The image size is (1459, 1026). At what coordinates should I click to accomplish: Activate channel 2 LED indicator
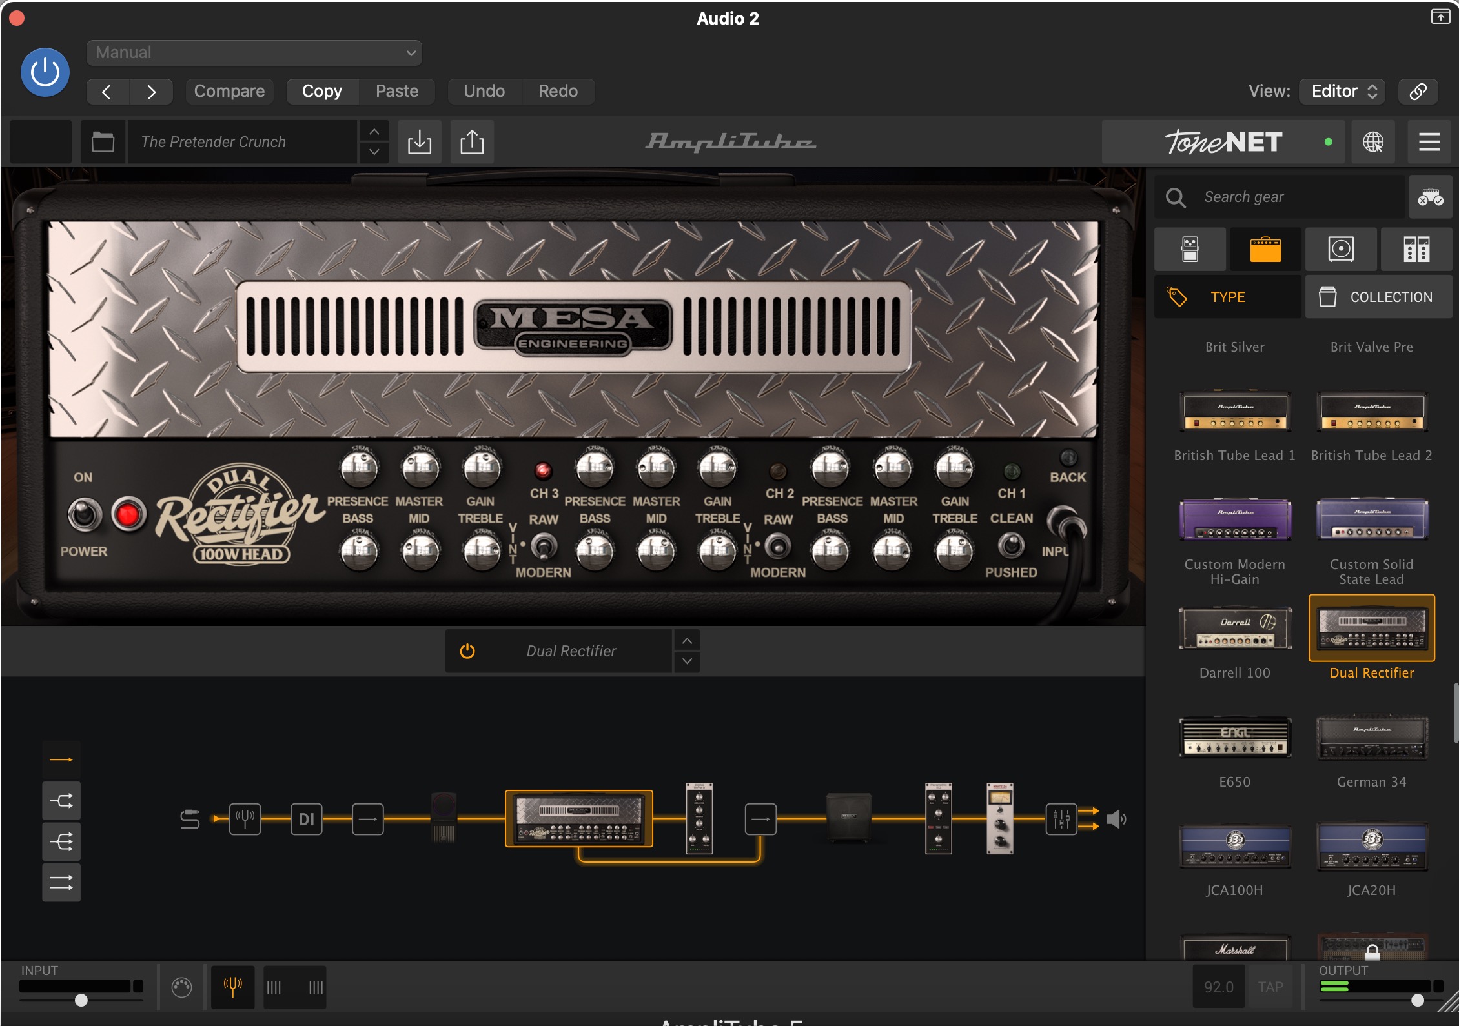(x=778, y=470)
